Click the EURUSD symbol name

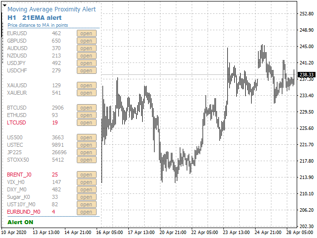(x=17, y=33)
